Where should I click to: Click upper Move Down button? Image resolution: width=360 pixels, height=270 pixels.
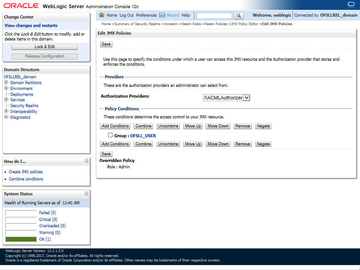pyautogui.click(x=218, y=126)
